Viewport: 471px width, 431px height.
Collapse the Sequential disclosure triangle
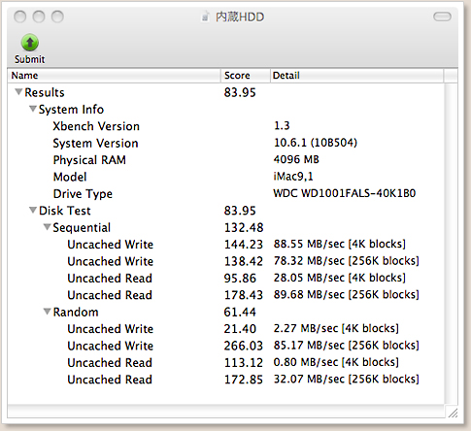47,227
